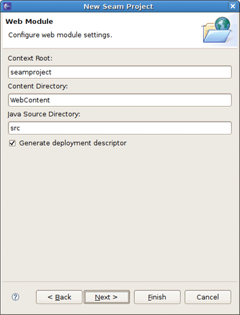This screenshot has width=240, height=315.
Task: Click the Content Directory input field
Action: [x=120, y=100]
